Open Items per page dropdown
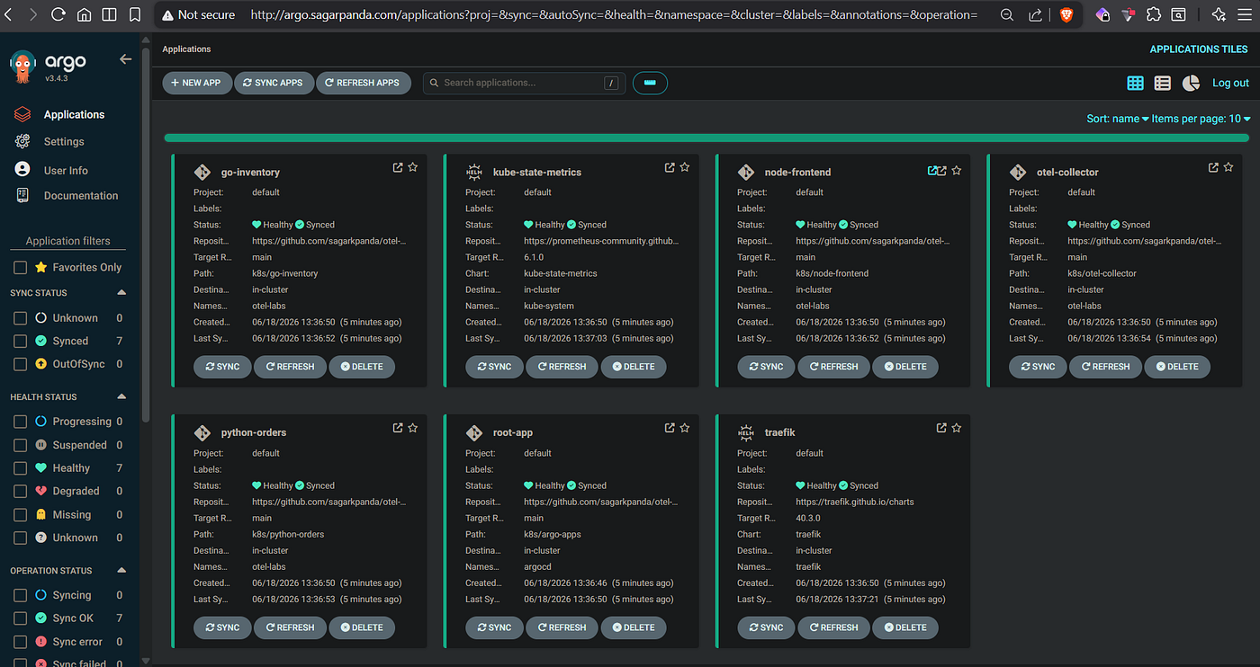Viewport: 1260px width, 667px height. (1201, 119)
